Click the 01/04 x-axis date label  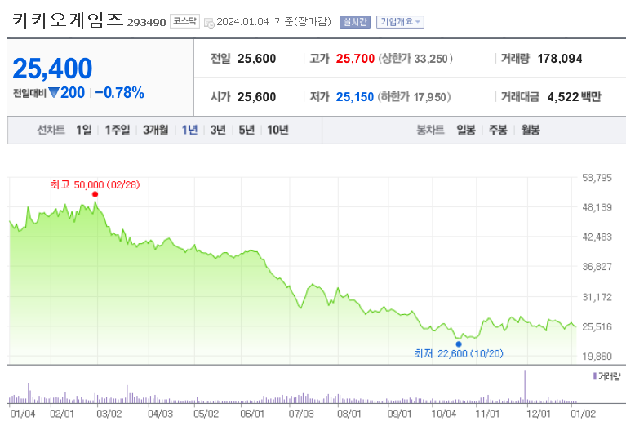22,414
